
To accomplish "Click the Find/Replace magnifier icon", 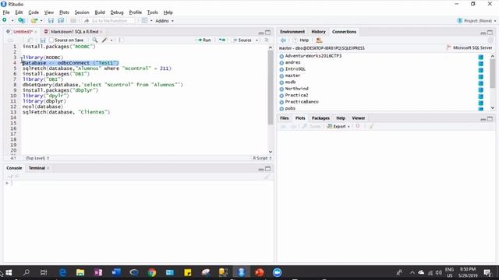I will point(95,40).
